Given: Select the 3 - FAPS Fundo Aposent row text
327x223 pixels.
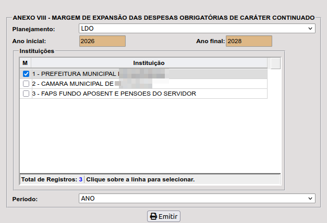Looking at the screenshot, I should click(114, 94).
